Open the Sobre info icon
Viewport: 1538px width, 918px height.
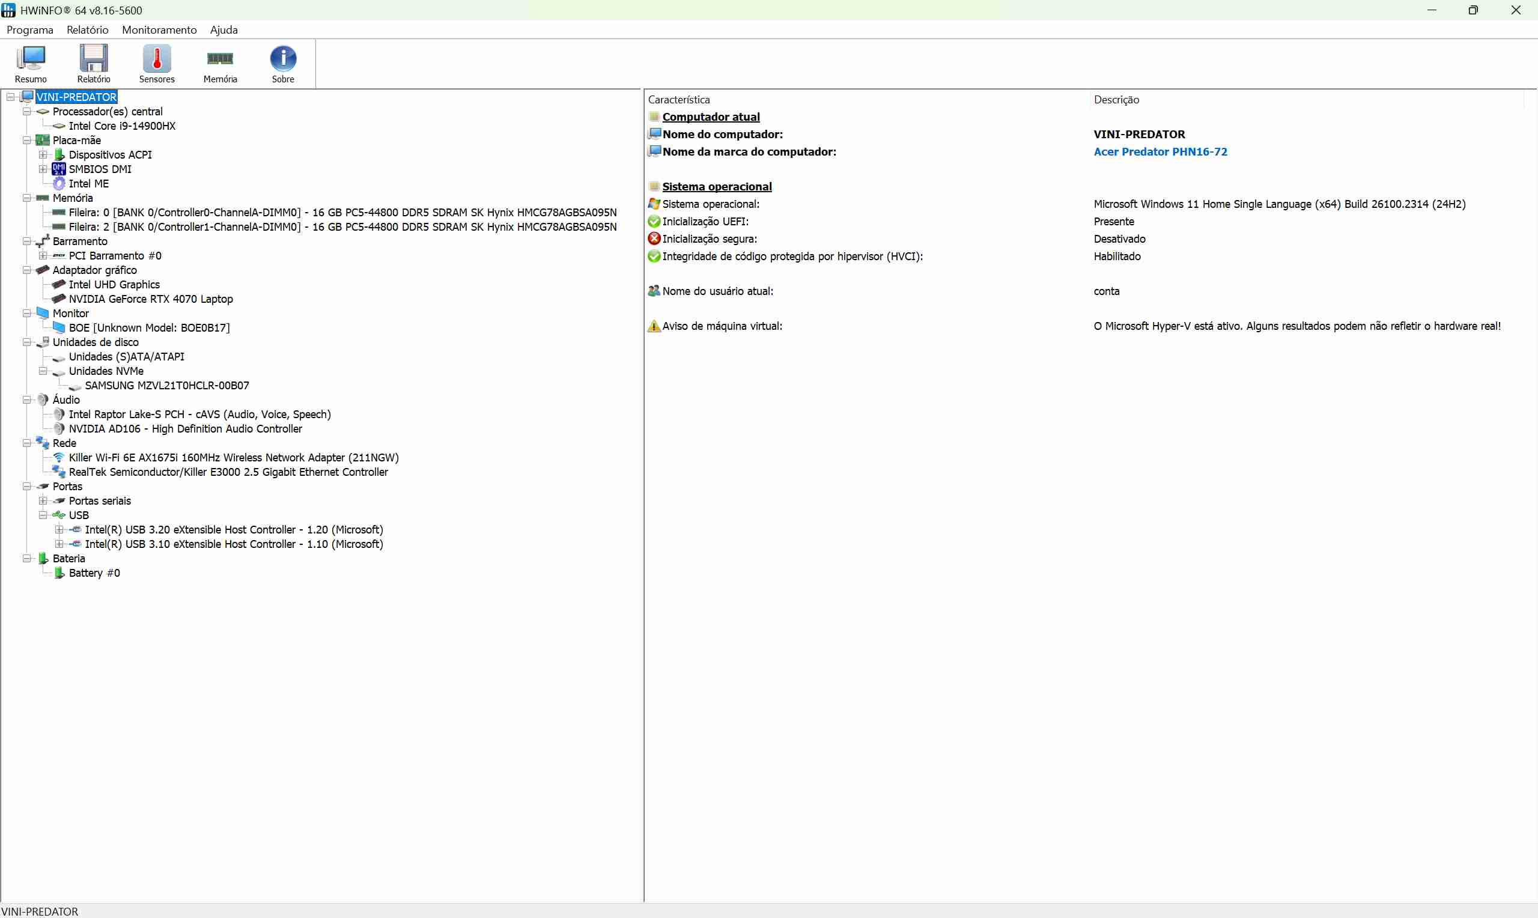pyautogui.click(x=283, y=58)
